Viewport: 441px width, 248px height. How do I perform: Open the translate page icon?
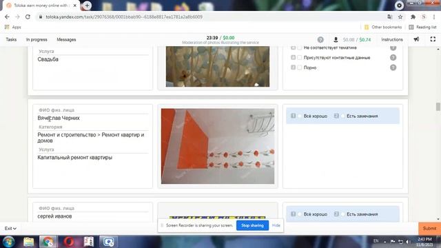390,17
